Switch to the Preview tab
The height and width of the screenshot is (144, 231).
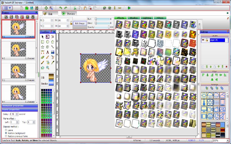[69, 14]
